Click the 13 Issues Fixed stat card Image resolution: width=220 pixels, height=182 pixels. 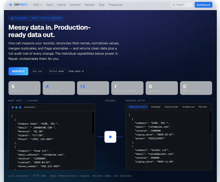tap(93, 88)
